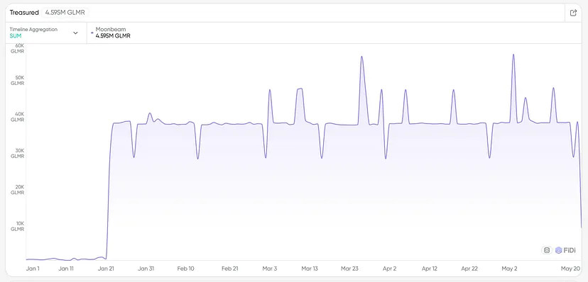The width and height of the screenshot is (588, 282).
Task: Click the SUM aggregation value
Action: pos(16,36)
